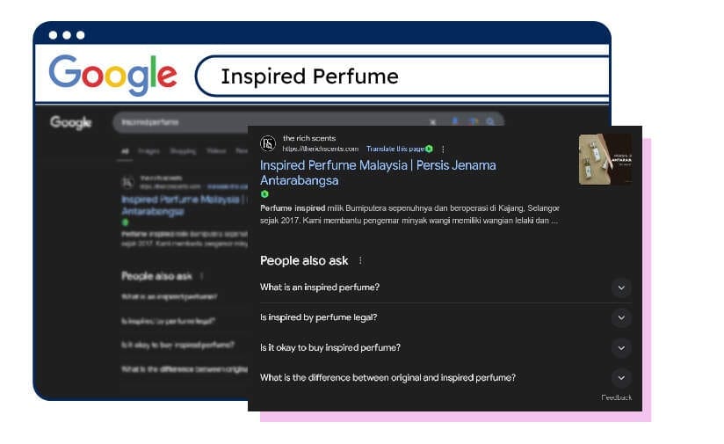Click question 'What is the difference between original'
Viewport: 724px width, 444px height.
pyautogui.click(x=387, y=377)
